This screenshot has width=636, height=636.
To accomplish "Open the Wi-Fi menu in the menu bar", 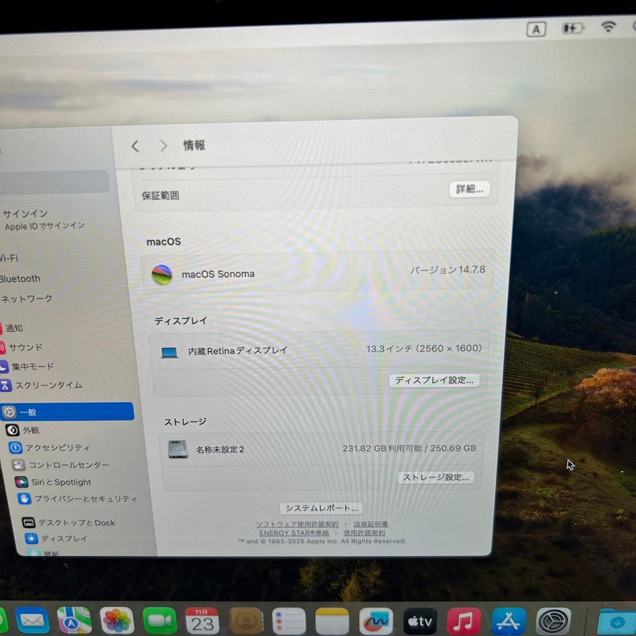I will tap(609, 26).
